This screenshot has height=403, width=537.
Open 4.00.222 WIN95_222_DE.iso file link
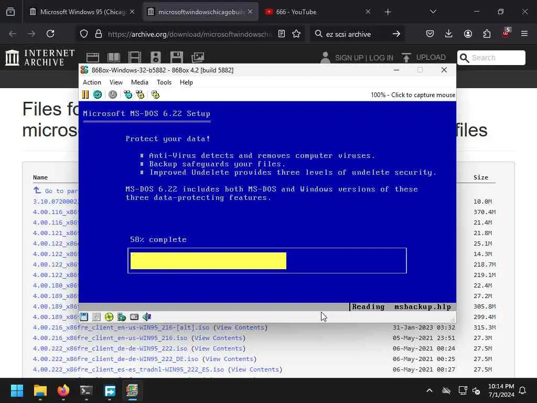[x=116, y=359]
